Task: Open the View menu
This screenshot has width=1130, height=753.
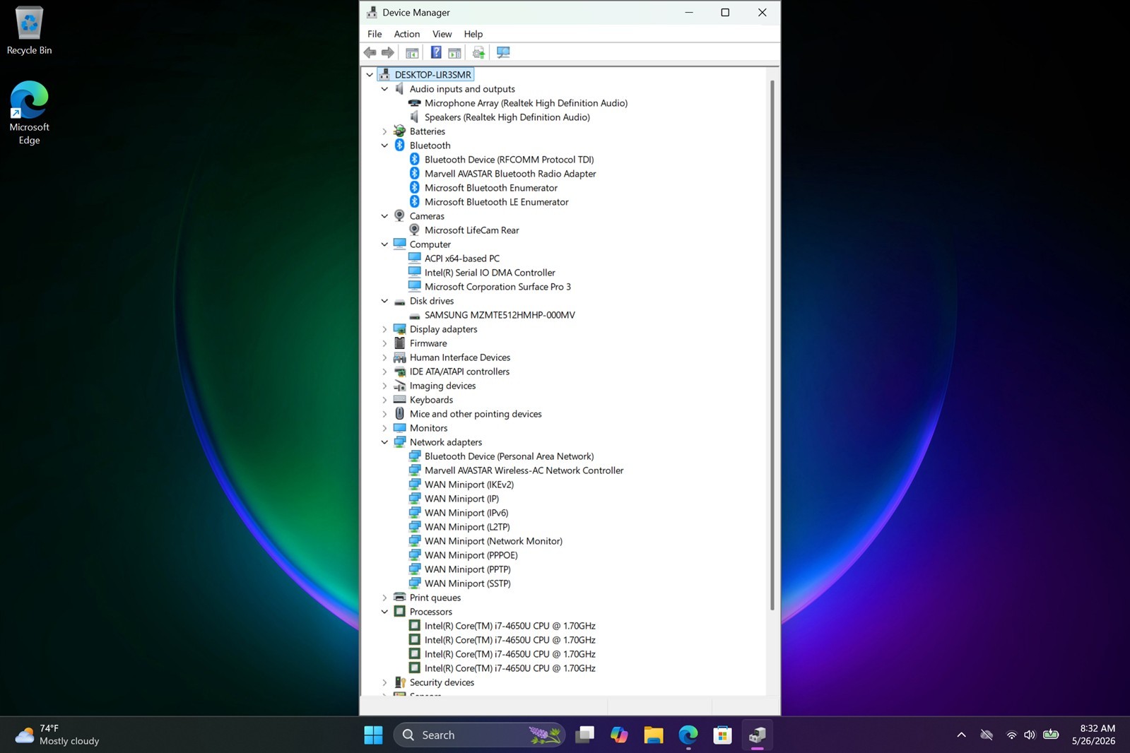Action: (442, 34)
